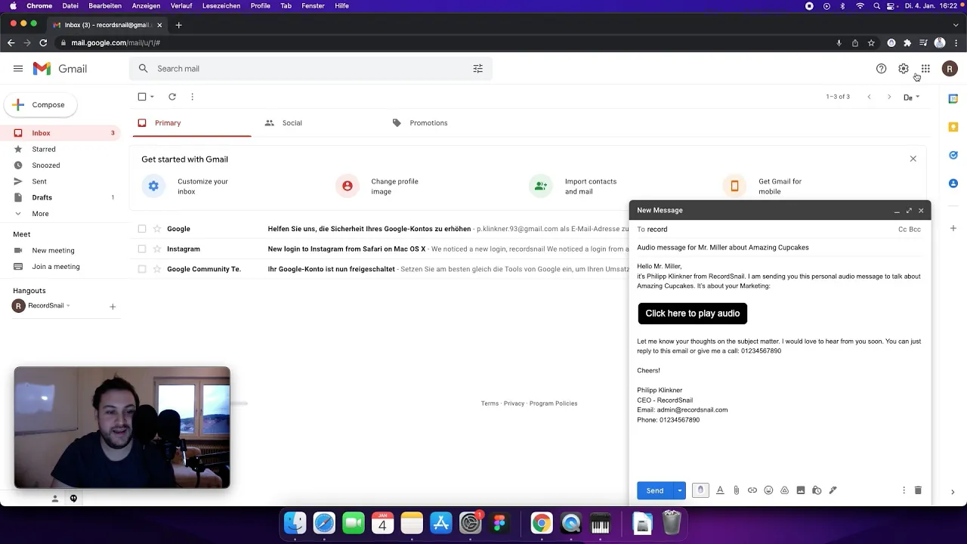Insert files using Google Drive icon
Screen dimensions: 967x544
tap(784, 490)
